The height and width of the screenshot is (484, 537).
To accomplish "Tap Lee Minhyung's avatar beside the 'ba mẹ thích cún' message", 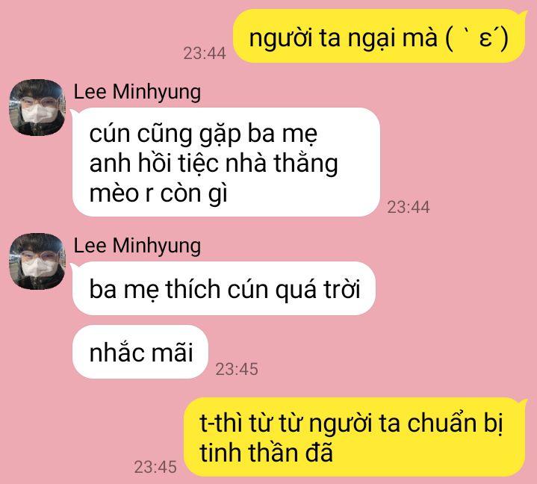I will (37, 261).
